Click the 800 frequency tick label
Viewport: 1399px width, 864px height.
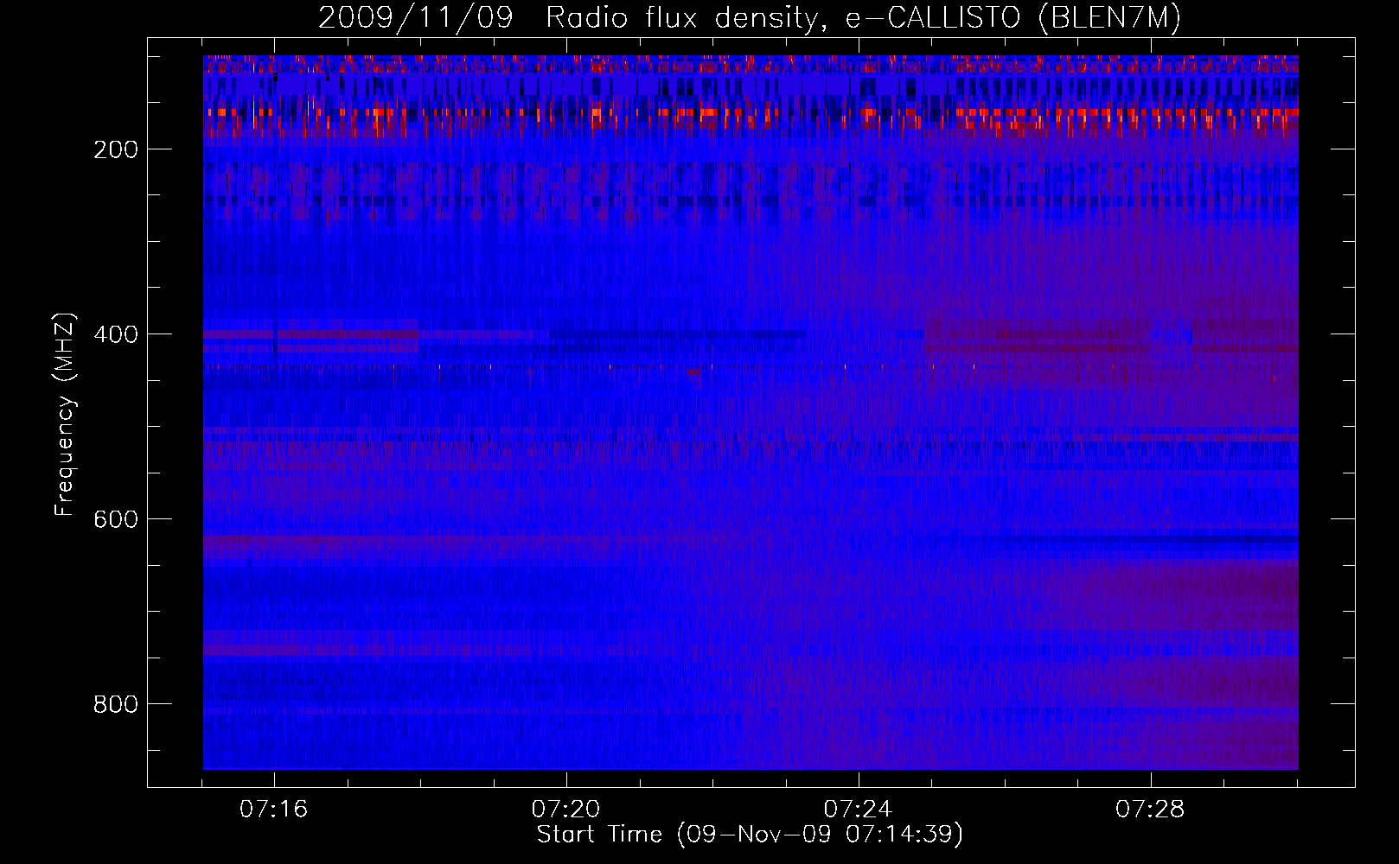pos(116,704)
